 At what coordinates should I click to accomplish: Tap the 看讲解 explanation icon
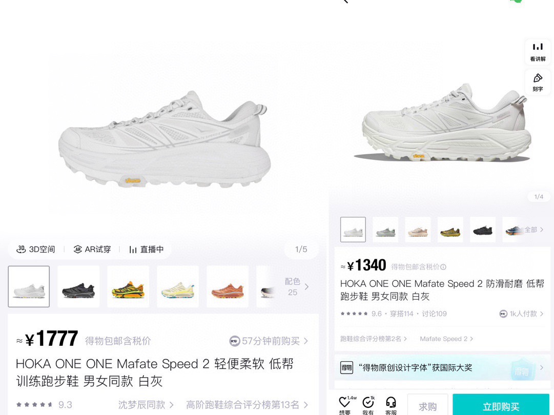coord(538,52)
